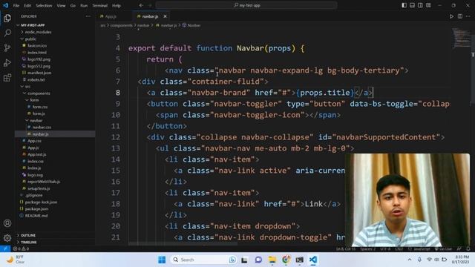The height and width of the screenshot is (267, 475).
Task: Close the navbar.js editor tab
Action: pos(165,16)
